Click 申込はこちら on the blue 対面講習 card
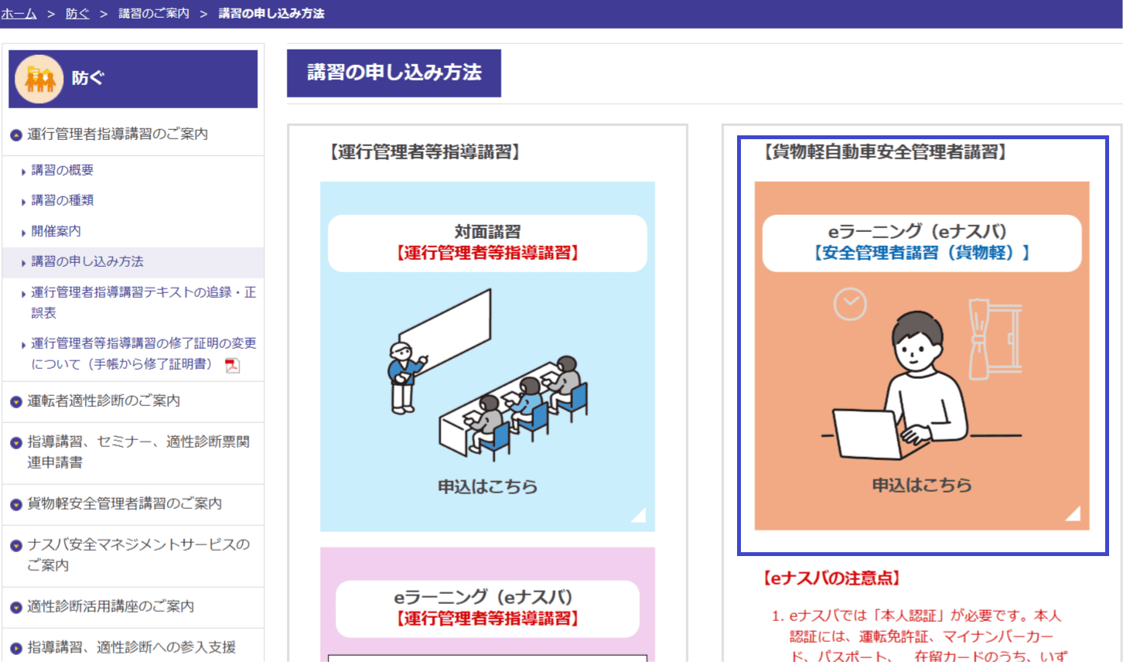1123x662 pixels. tap(487, 486)
